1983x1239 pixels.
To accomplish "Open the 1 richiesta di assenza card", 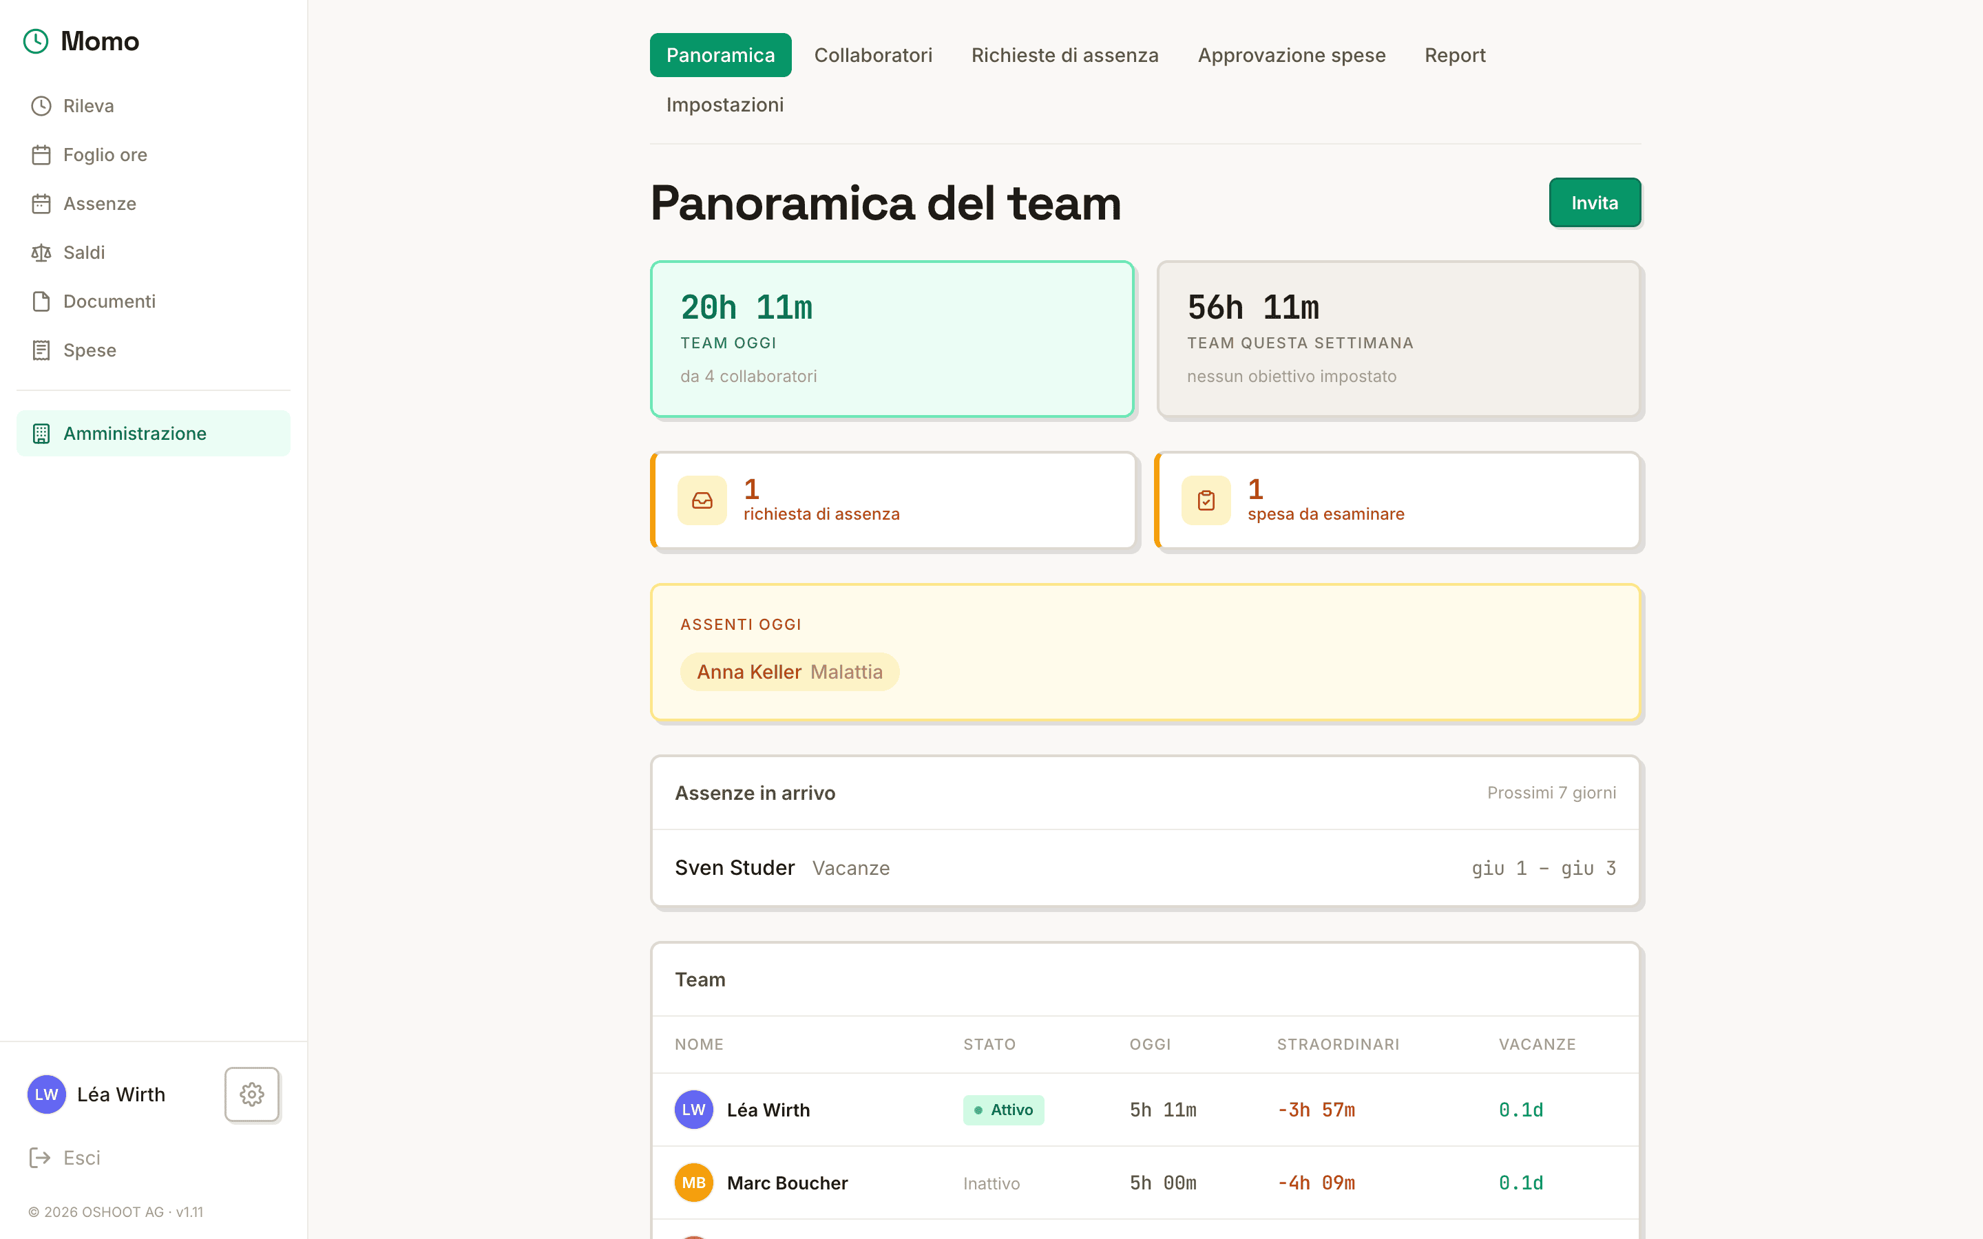I will point(893,500).
